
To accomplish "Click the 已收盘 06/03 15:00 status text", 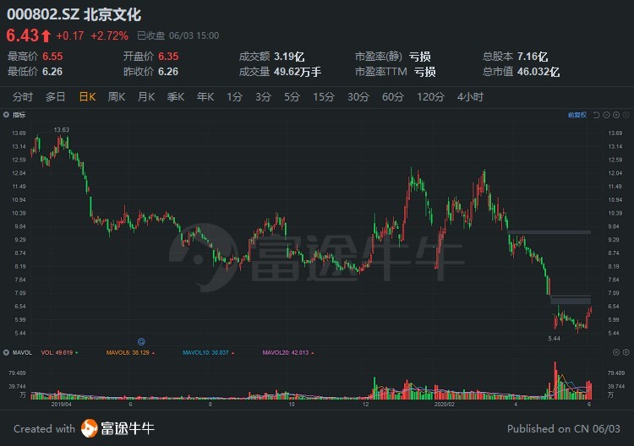I will [178, 36].
